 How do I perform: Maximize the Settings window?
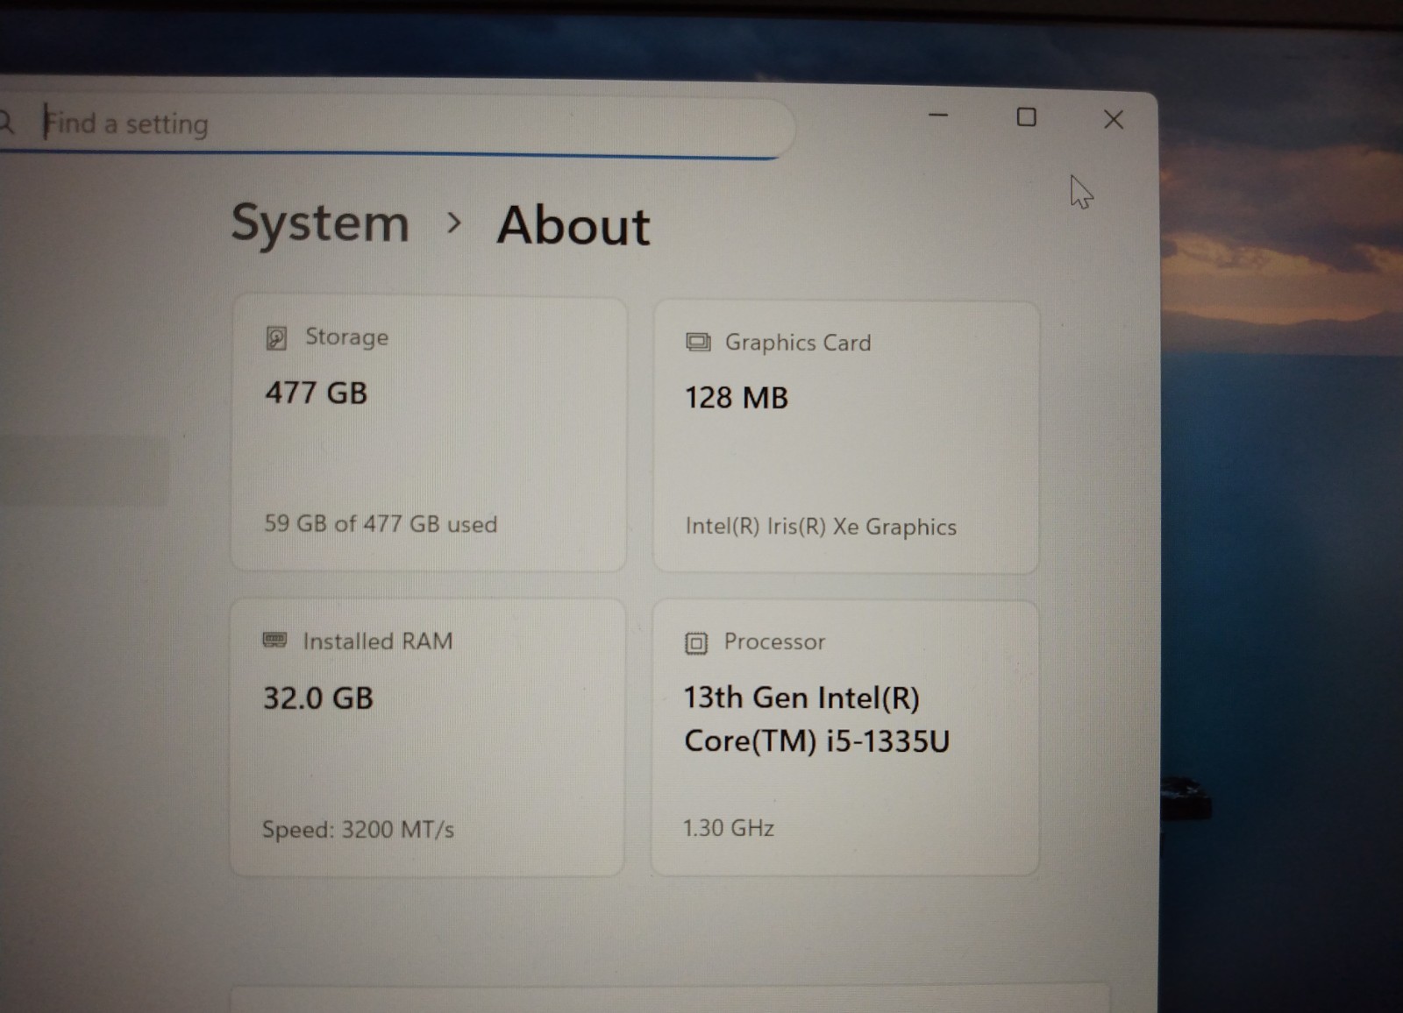point(1026,117)
